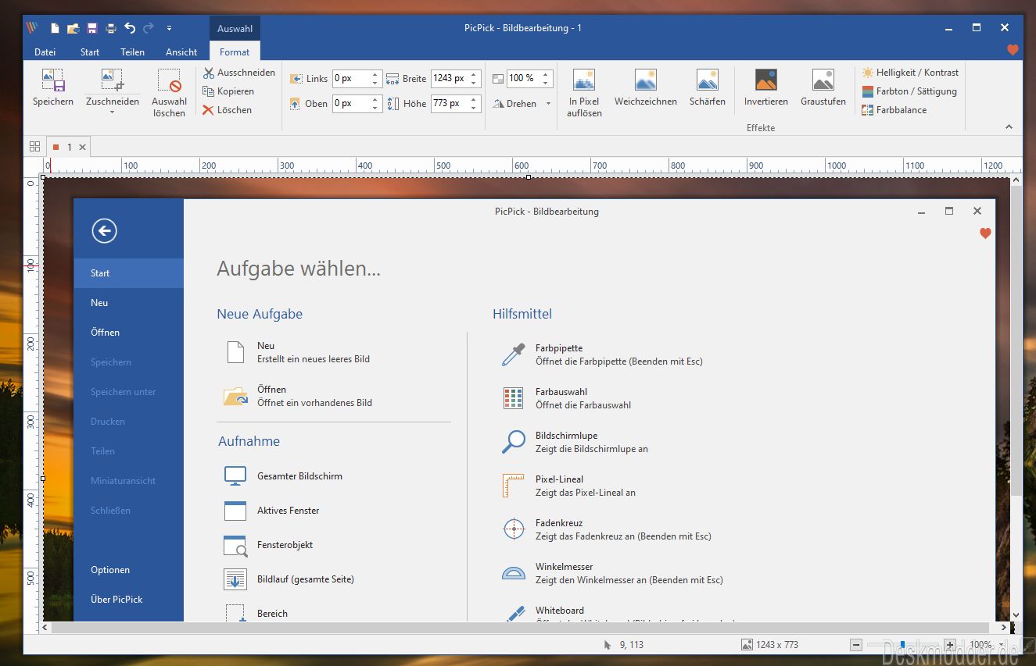Click the Zuschneiden crop icon
Screen dimensions: 1036x666
pyautogui.click(x=113, y=80)
